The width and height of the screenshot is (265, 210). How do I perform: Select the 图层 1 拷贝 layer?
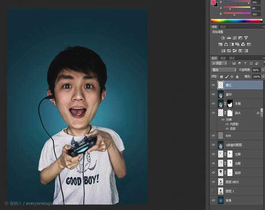click(x=236, y=182)
